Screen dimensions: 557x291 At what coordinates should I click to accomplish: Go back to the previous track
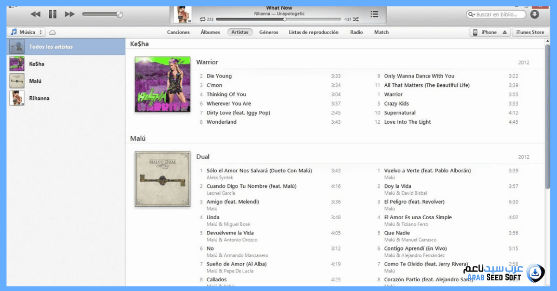[35, 14]
